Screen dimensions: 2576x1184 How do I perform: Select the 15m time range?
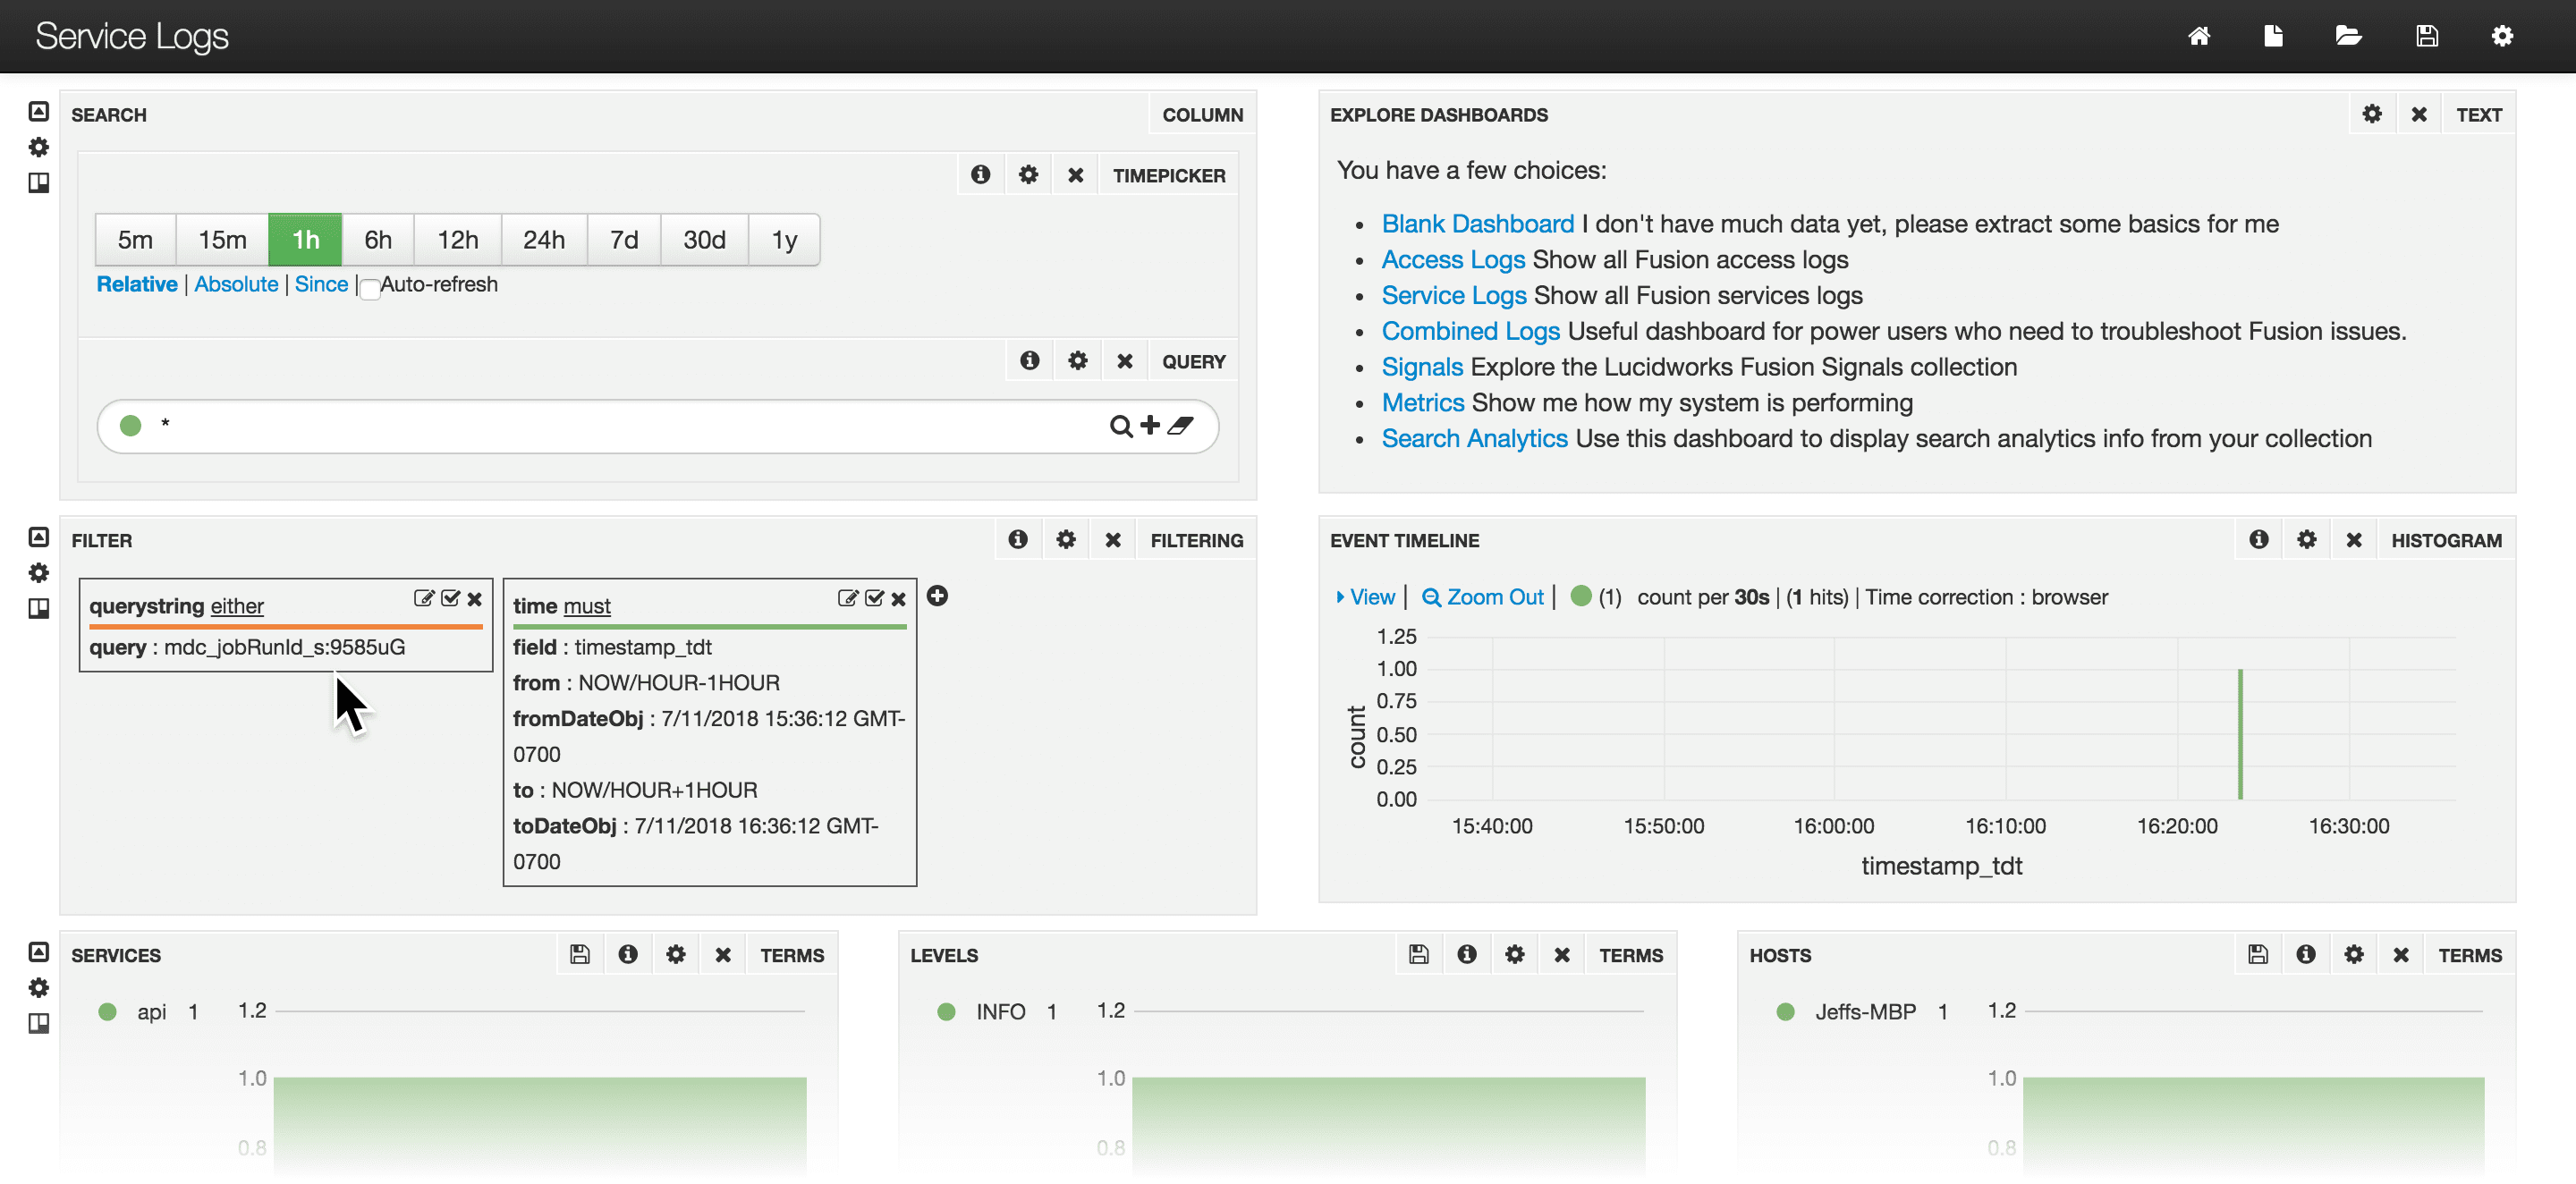click(x=222, y=240)
